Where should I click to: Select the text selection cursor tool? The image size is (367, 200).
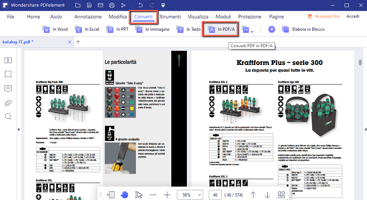[138, 195]
